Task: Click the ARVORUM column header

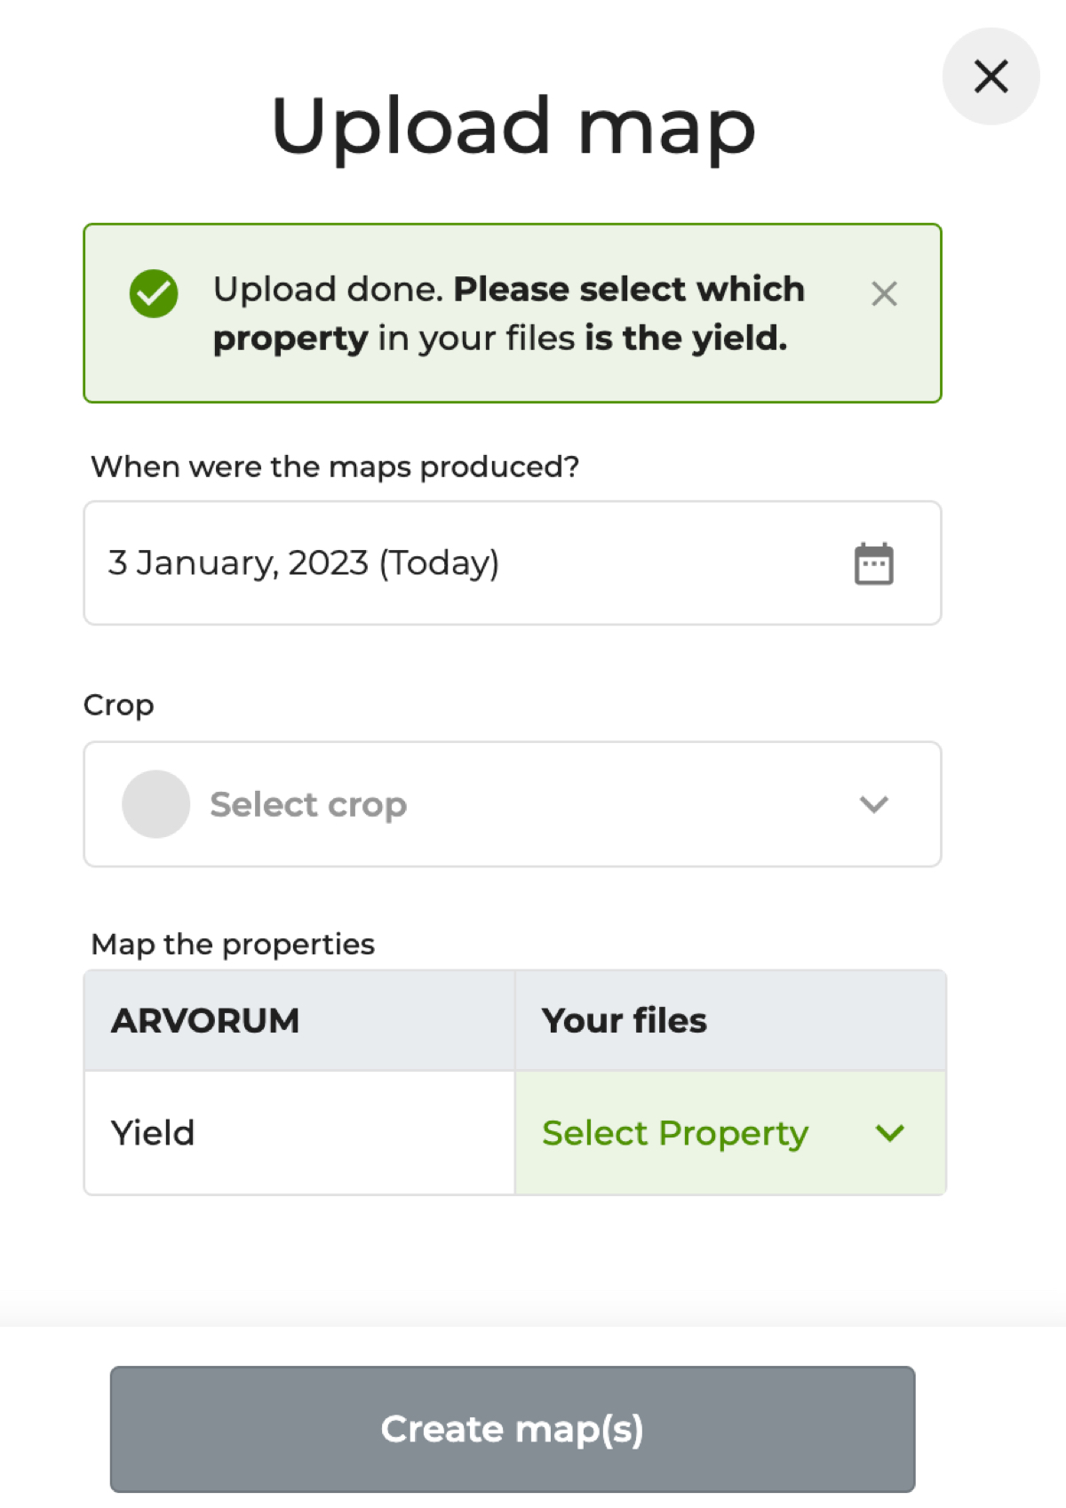Action: [x=205, y=1020]
